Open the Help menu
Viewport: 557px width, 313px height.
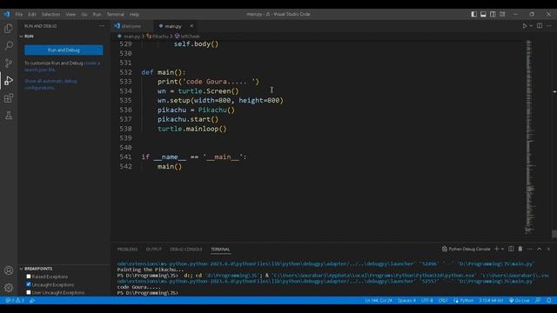[x=134, y=14]
